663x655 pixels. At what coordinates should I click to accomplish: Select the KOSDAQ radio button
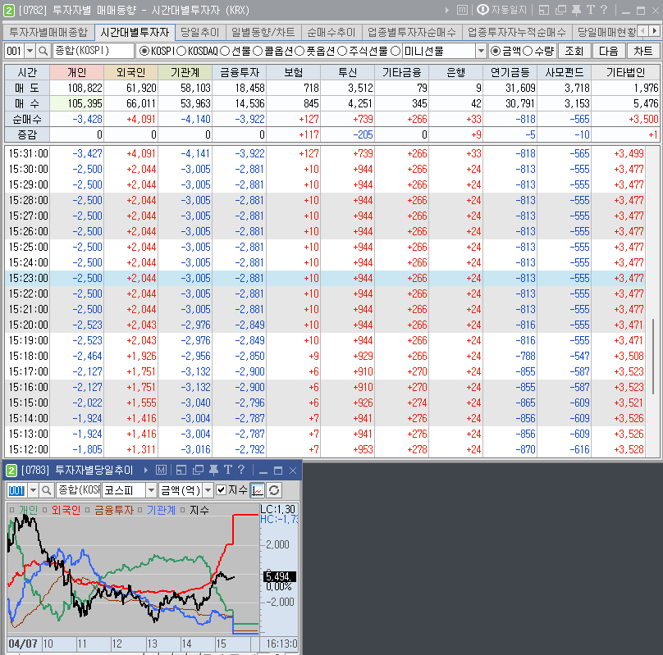[x=181, y=51]
